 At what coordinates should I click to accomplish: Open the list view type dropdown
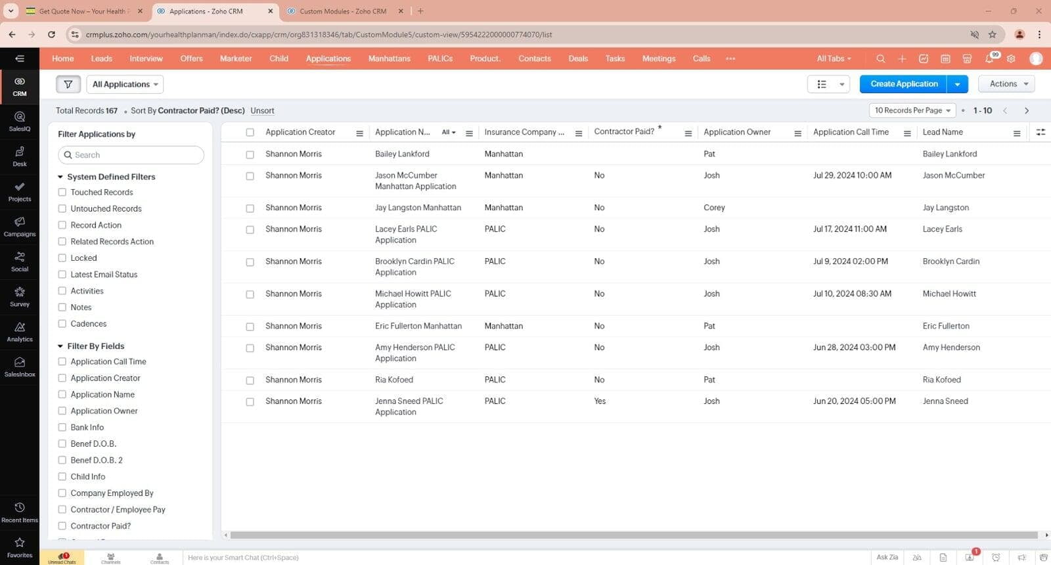[x=828, y=84]
